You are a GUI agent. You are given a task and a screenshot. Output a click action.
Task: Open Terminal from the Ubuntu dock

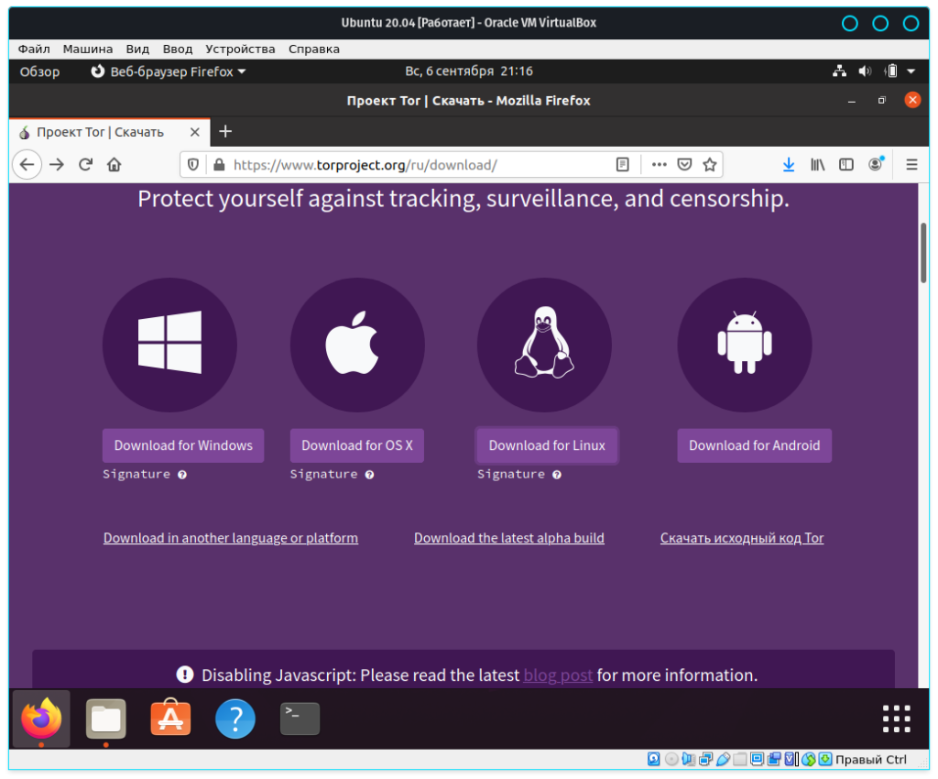pyautogui.click(x=300, y=719)
